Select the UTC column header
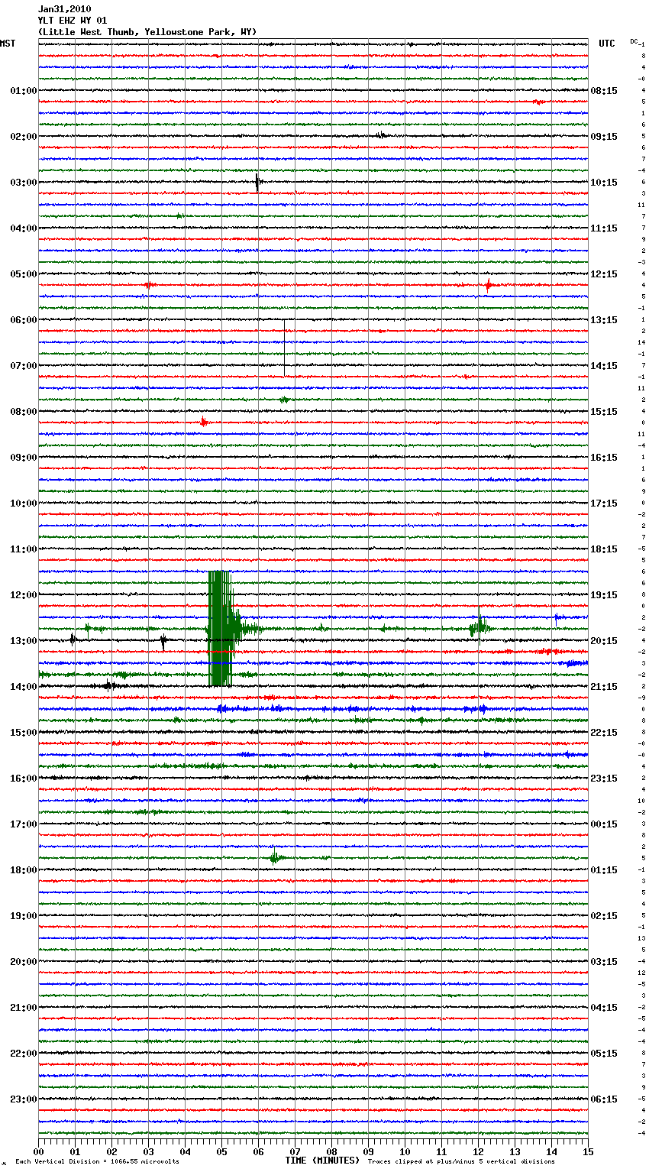 pyautogui.click(x=606, y=44)
